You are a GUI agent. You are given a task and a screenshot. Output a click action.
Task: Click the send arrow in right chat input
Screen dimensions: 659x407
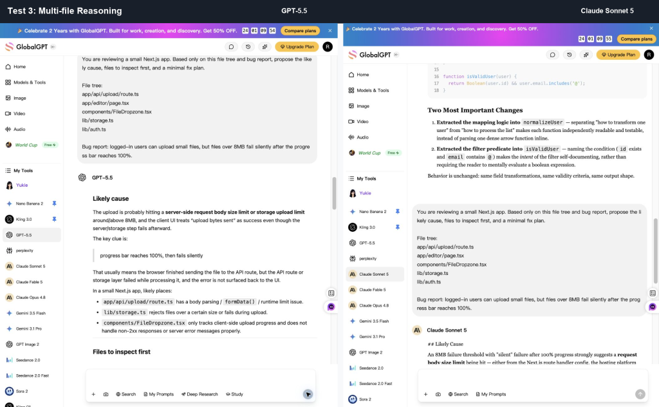coord(640,394)
